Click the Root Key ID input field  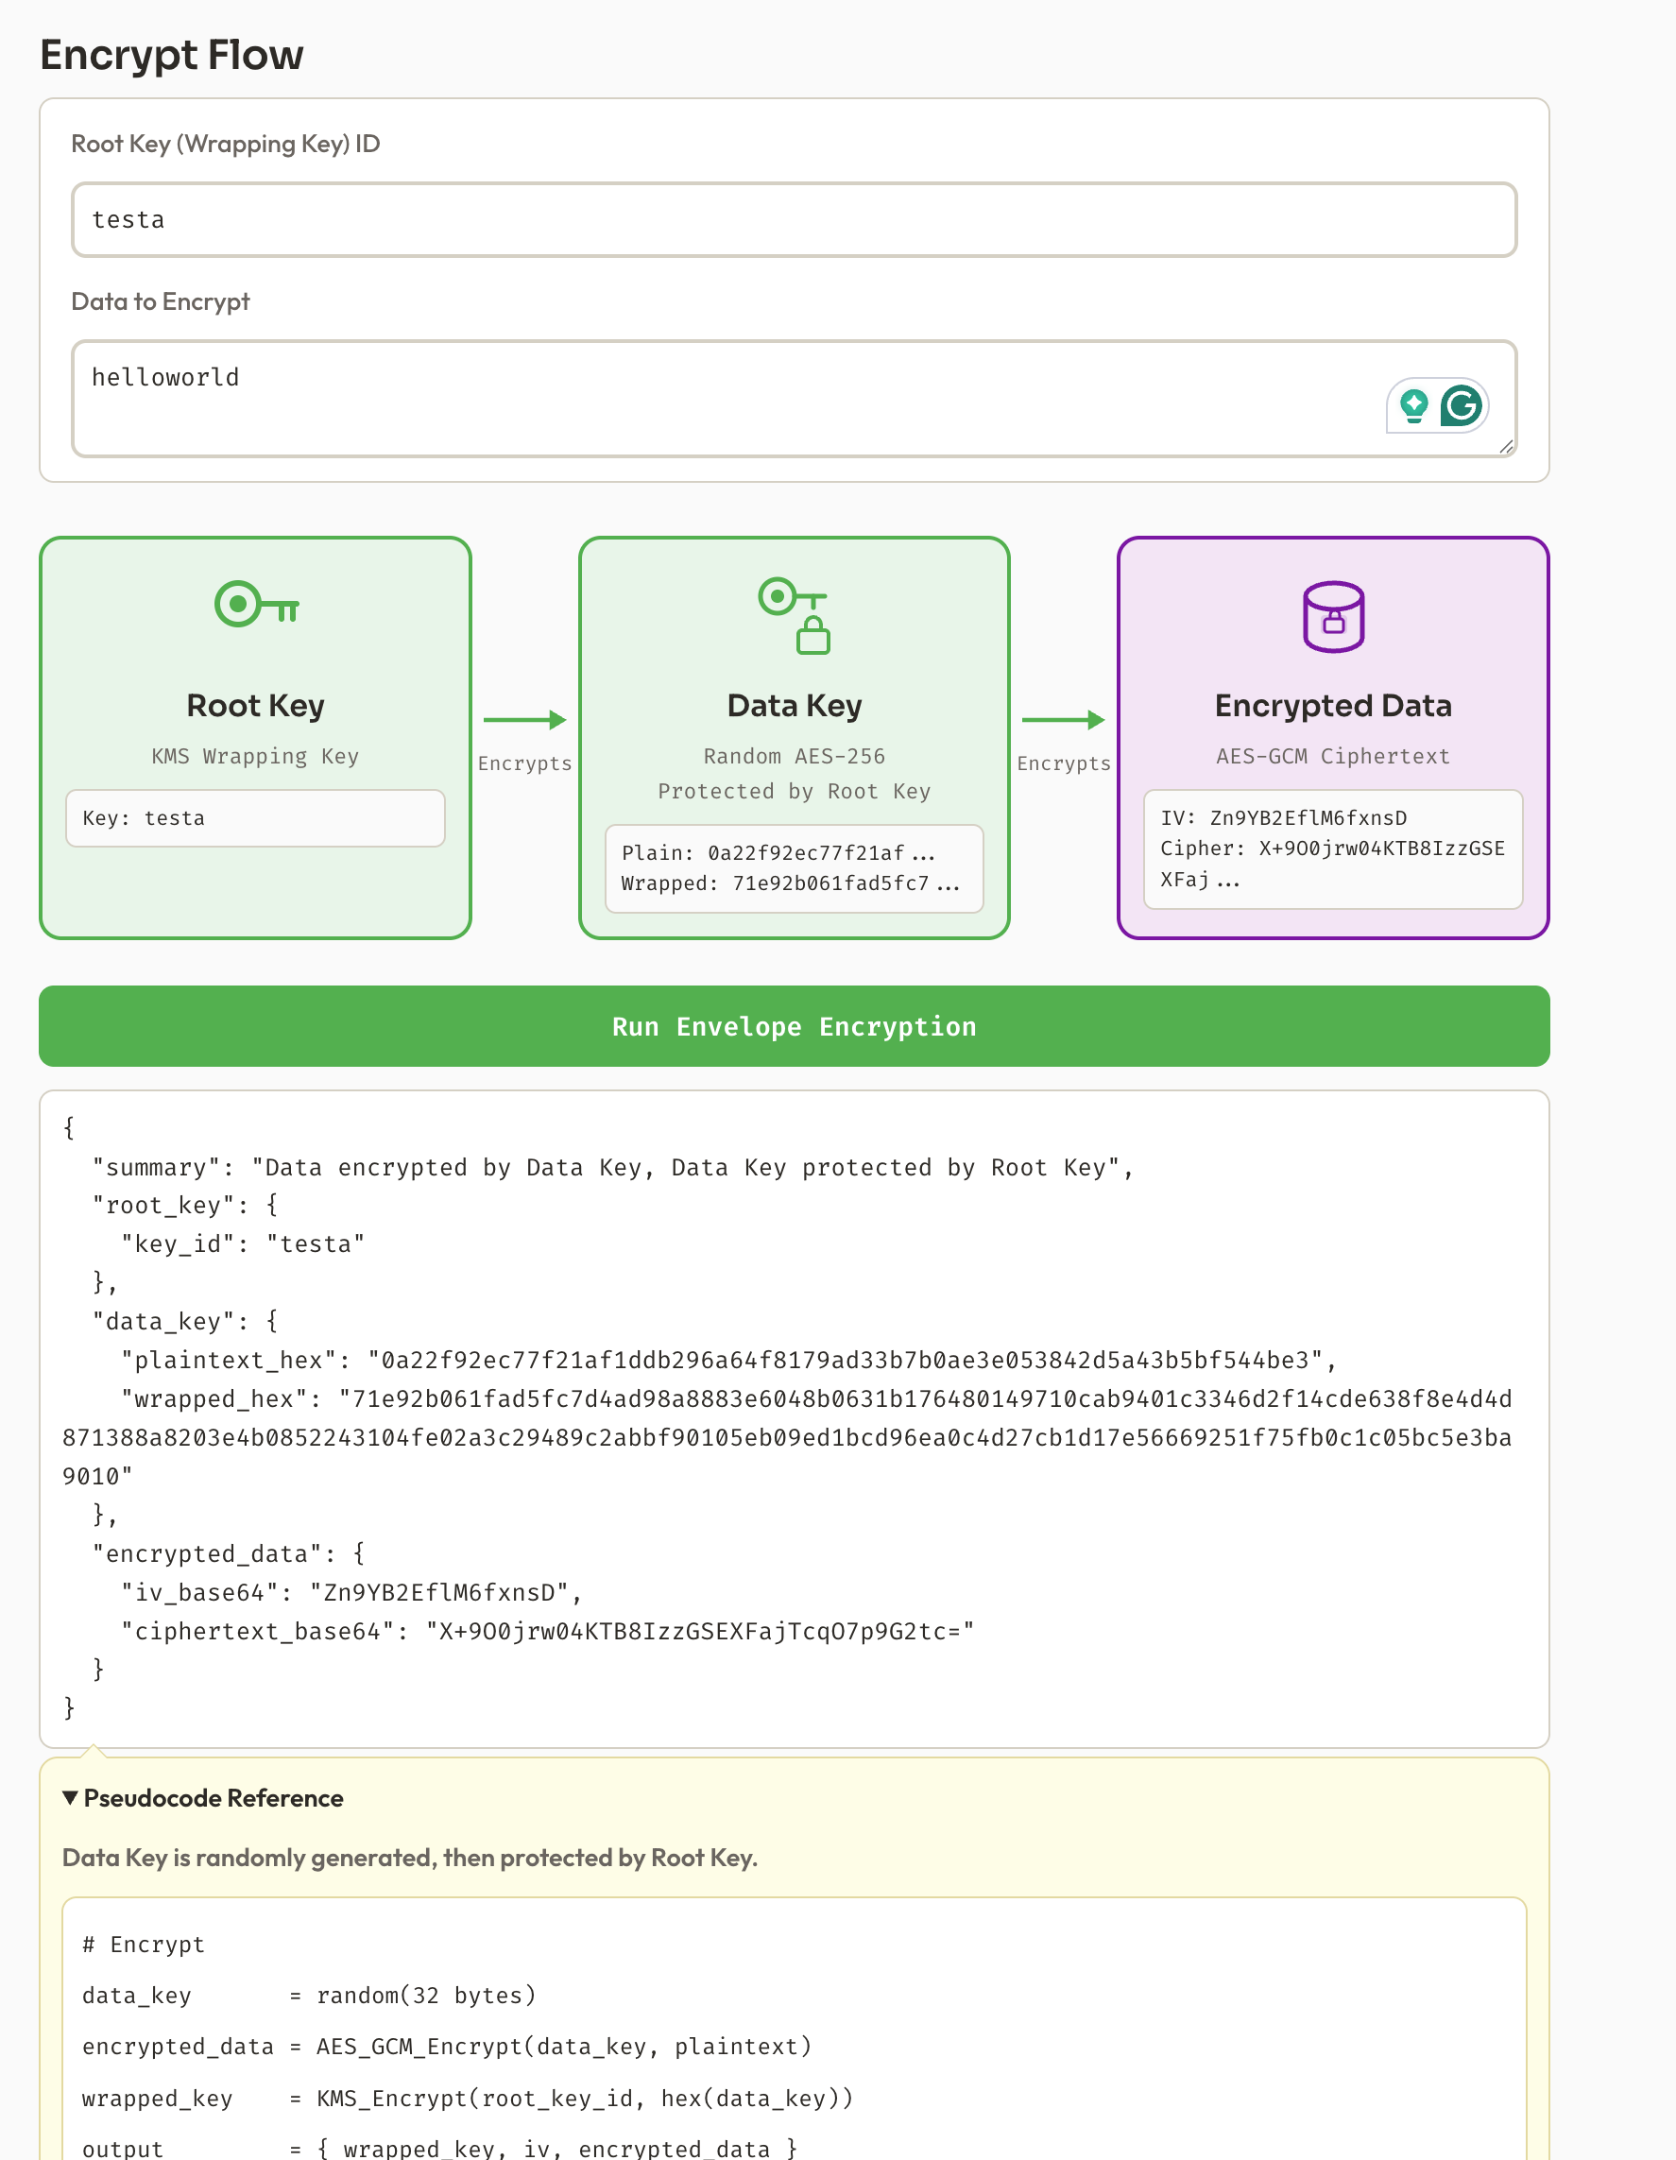[794, 219]
